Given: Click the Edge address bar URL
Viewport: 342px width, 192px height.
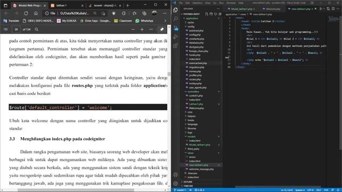Looking at the screenshot, I should point(75,13).
